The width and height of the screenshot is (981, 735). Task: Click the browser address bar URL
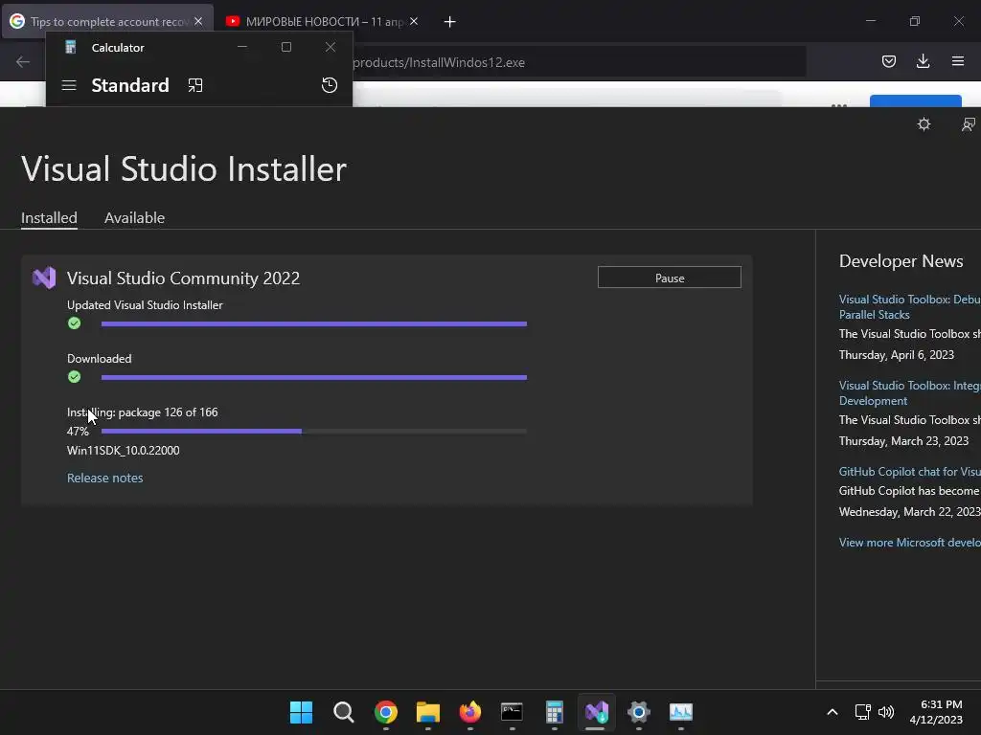click(439, 62)
